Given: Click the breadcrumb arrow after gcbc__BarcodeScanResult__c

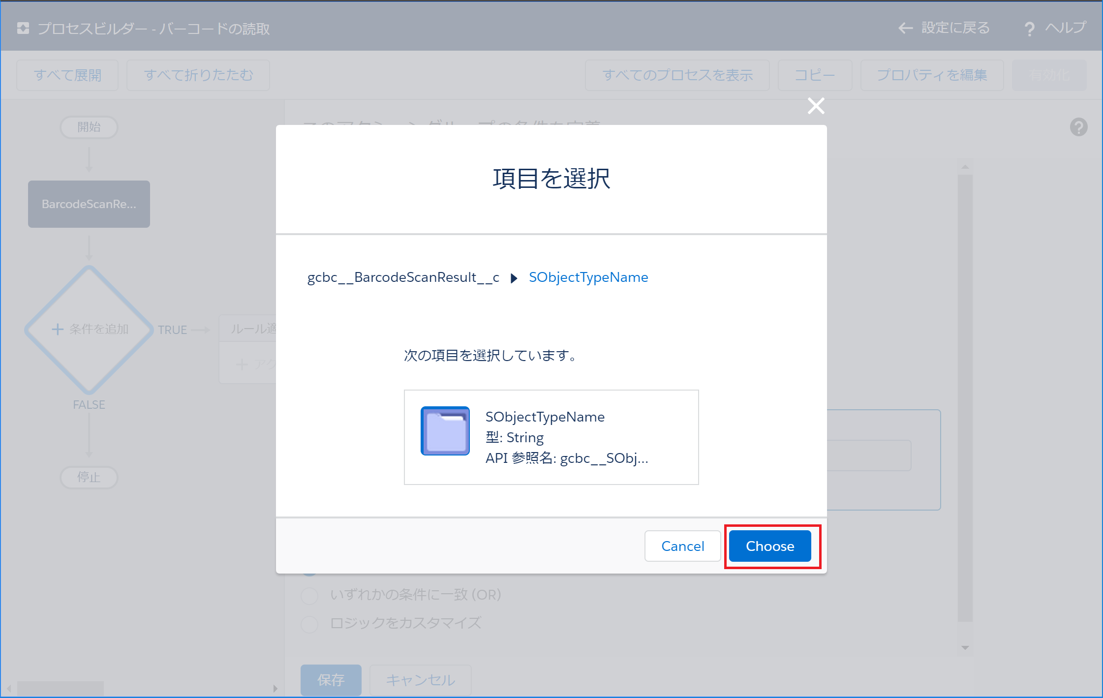Looking at the screenshot, I should tap(514, 278).
